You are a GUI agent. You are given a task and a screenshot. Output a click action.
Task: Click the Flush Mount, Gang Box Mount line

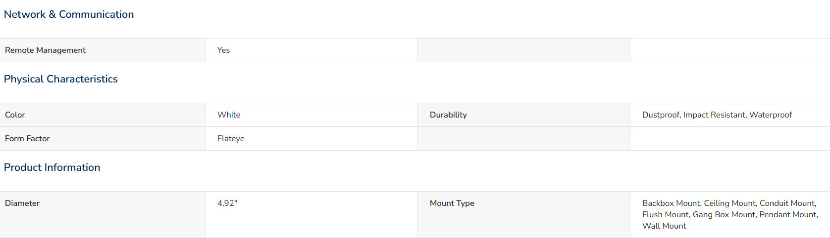pyautogui.click(x=730, y=215)
